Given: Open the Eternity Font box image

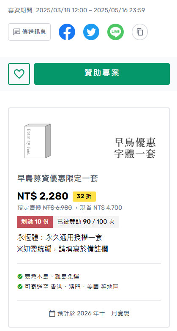Looking at the screenshot, I should (37, 141).
